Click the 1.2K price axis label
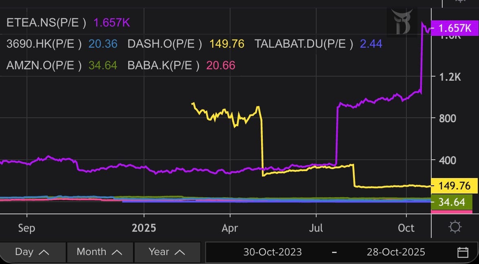479x264 pixels. 450,77
